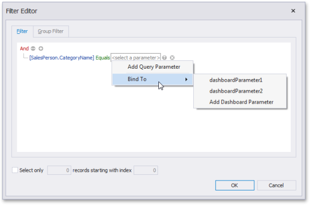This screenshot has height=205, width=310.
Task: Confirm with the OK button
Action: coord(234,185)
